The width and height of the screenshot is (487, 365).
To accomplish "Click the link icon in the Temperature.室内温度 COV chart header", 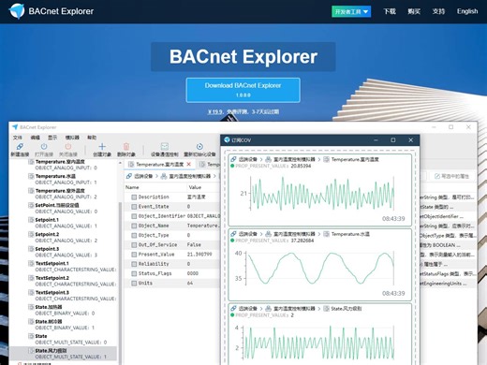I will 233,159.
